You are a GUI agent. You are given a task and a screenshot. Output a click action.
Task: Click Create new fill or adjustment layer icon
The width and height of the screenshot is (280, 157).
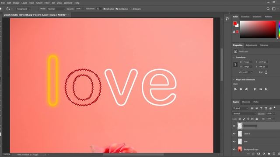click(264, 154)
